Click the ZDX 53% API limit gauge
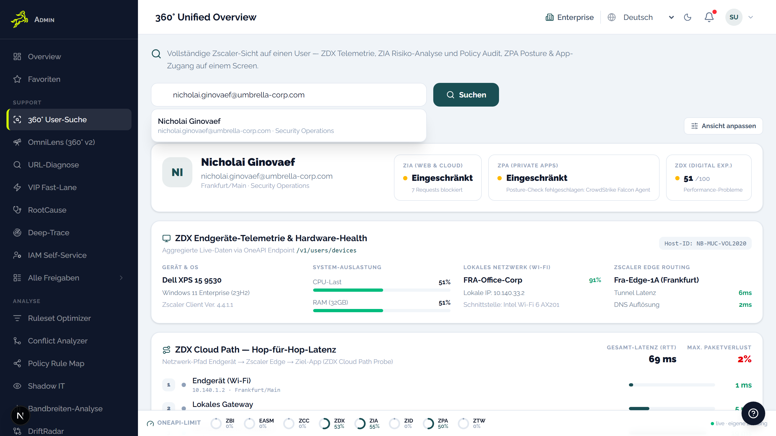The width and height of the screenshot is (776, 436). (332, 423)
